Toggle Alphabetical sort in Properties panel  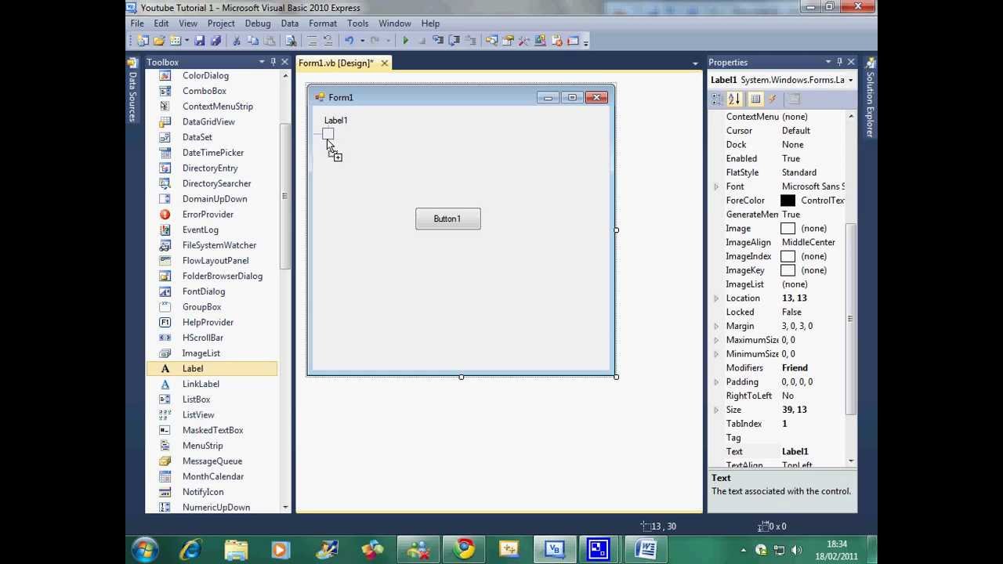pyautogui.click(x=733, y=99)
